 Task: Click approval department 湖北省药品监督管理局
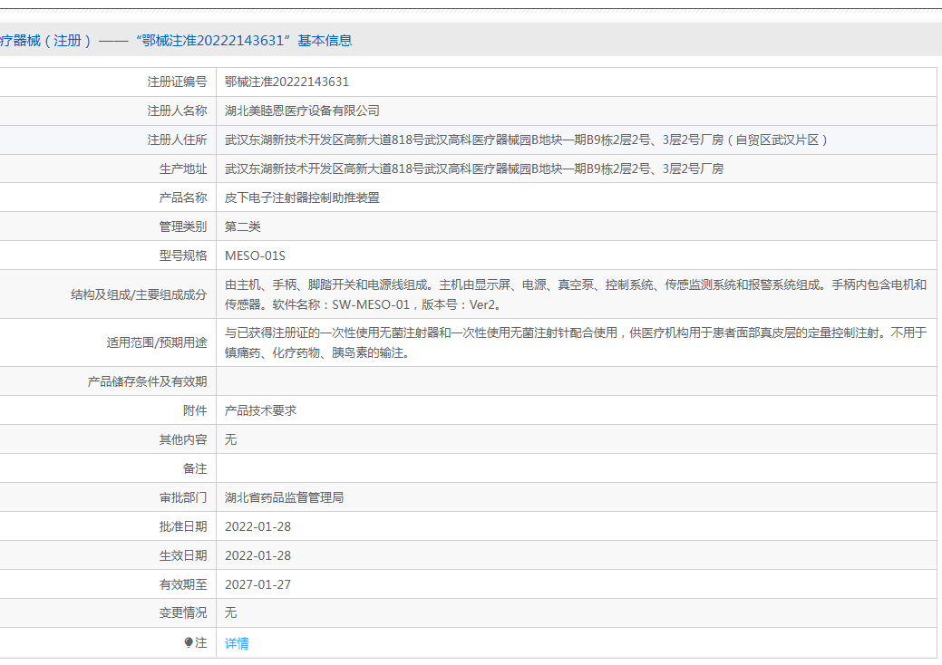284,497
